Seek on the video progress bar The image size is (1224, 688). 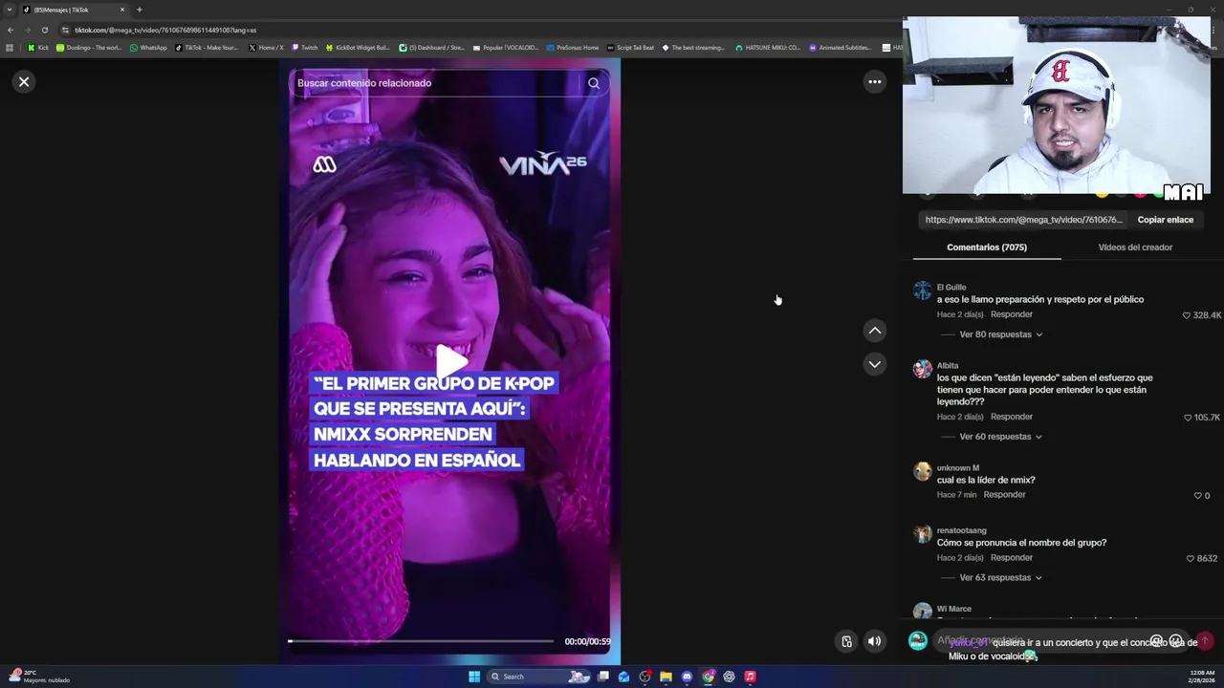tap(421, 641)
